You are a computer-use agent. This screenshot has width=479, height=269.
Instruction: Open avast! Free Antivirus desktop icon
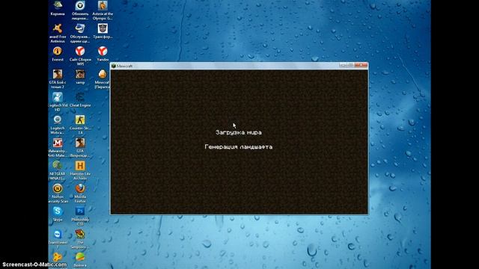(x=58, y=33)
